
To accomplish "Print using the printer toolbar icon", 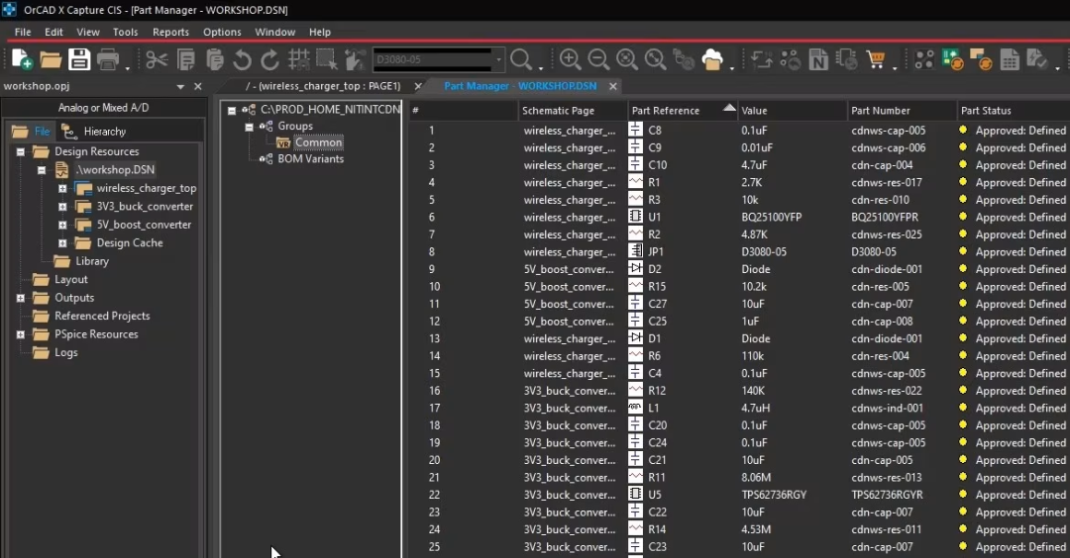I will 108,60.
